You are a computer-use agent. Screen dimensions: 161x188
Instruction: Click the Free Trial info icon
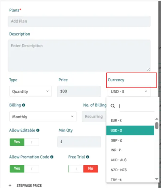tap(88, 157)
